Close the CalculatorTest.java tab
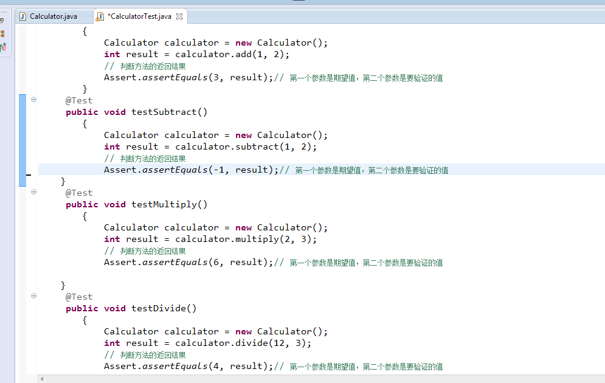The image size is (605, 383). pyautogui.click(x=179, y=16)
